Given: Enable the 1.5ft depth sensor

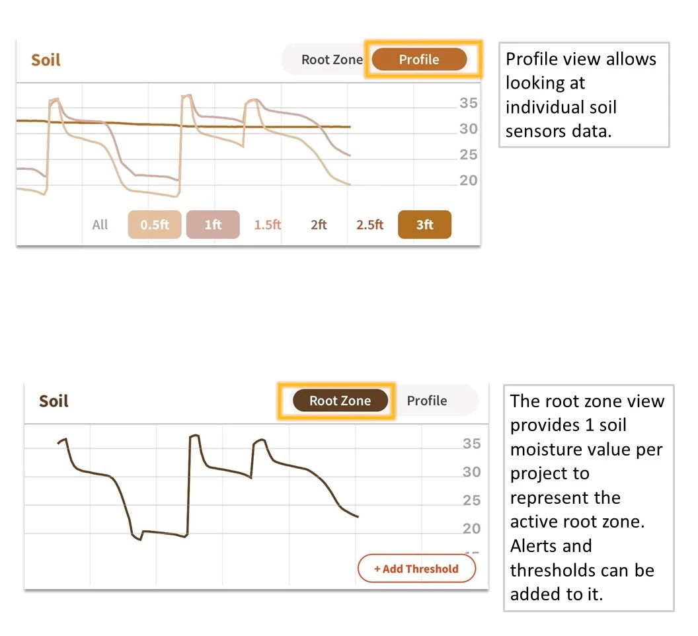Looking at the screenshot, I should click(x=268, y=225).
